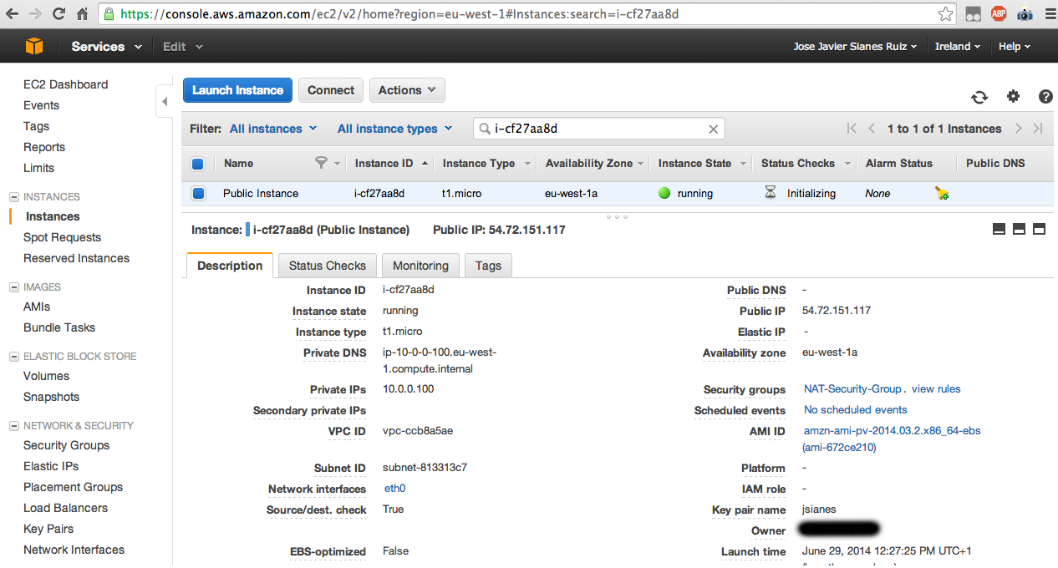Screen dimensions: 1058x568
Task: Open the All instances filter dropdown
Action: point(273,129)
